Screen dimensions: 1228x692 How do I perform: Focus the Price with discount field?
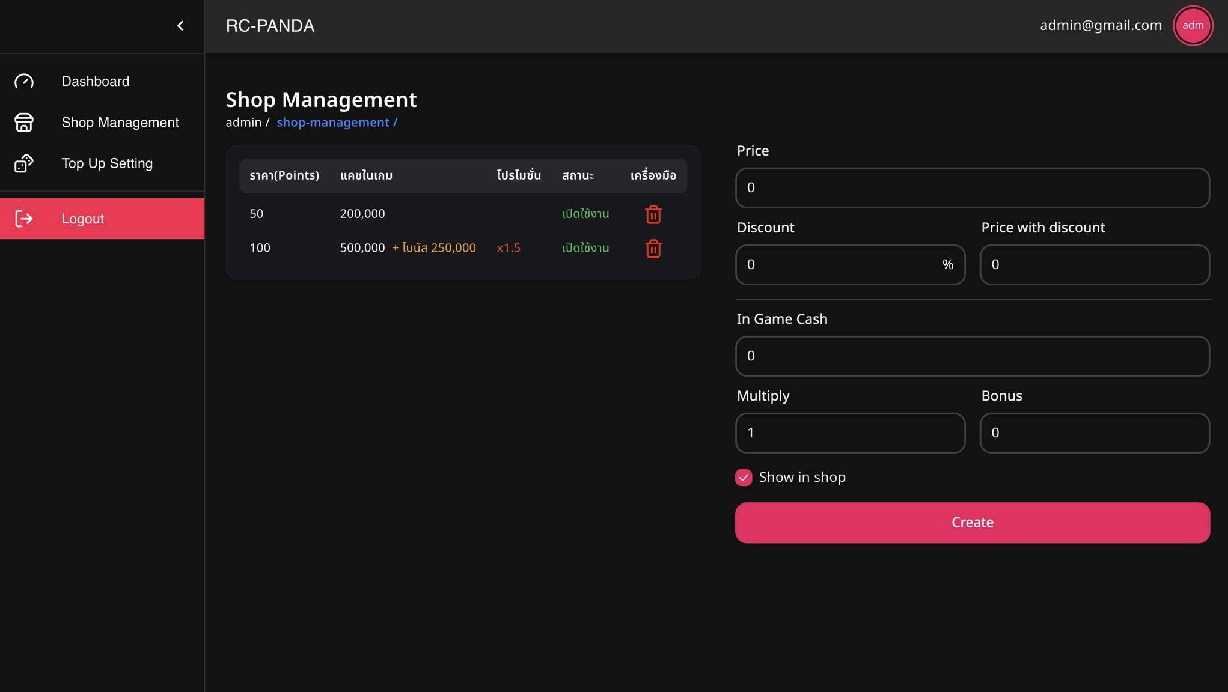pyautogui.click(x=1095, y=265)
